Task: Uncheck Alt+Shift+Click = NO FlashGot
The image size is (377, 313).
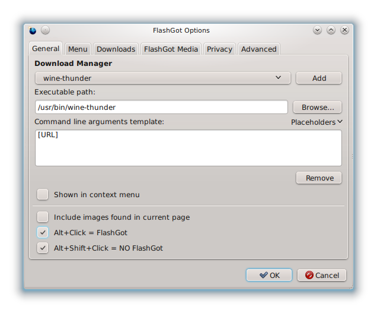Action: pyautogui.click(x=43, y=248)
